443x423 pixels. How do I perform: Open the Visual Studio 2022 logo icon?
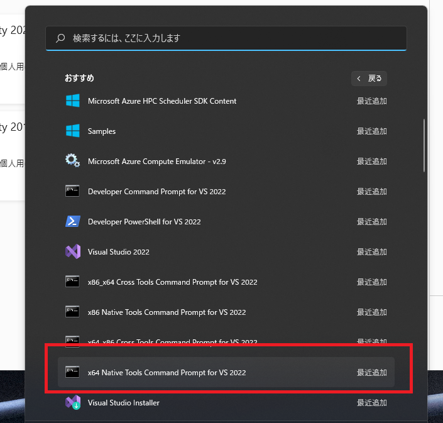click(73, 251)
